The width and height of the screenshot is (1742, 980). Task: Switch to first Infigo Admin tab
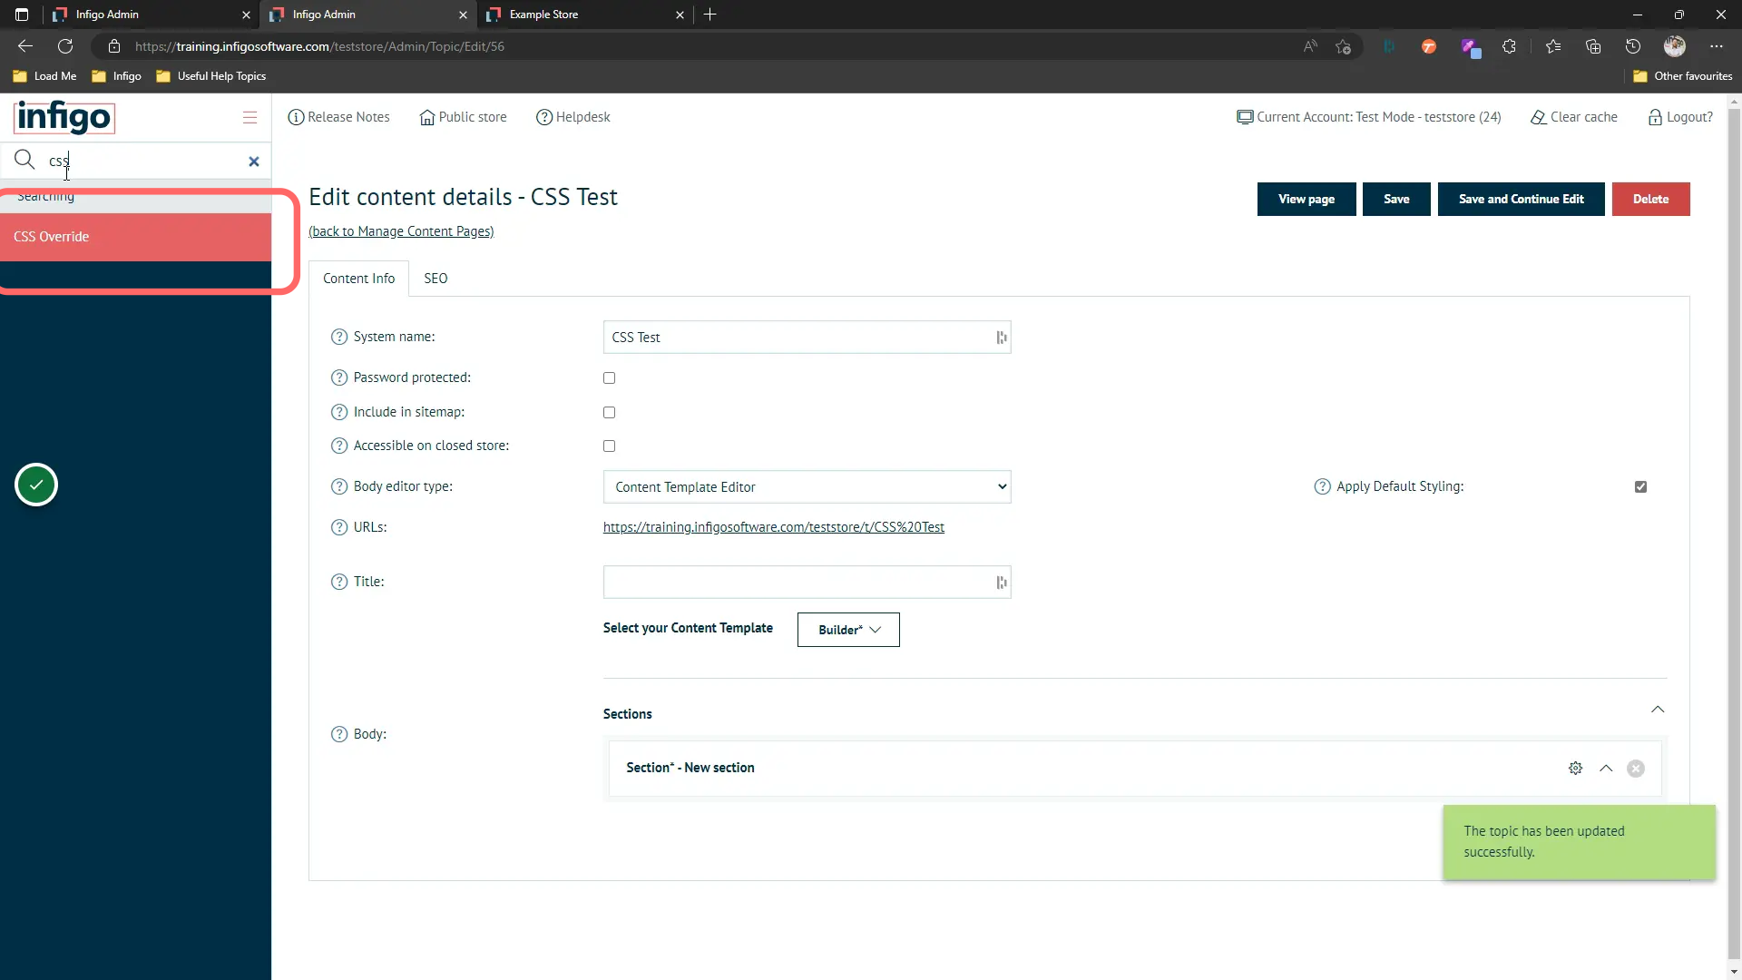(x=150, y=15)
